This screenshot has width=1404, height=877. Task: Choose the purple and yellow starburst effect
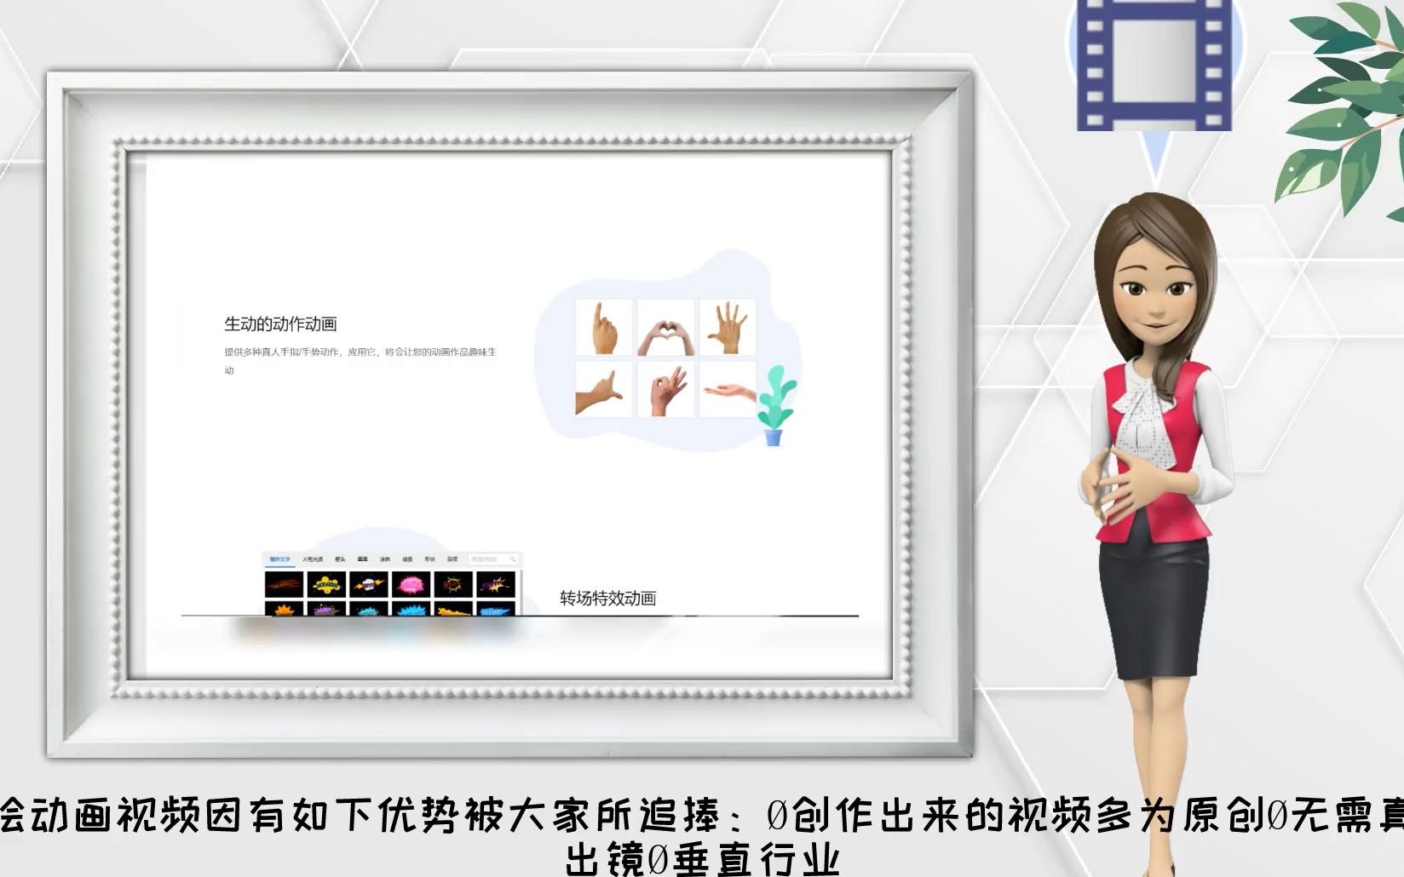(x=496, y=584)
